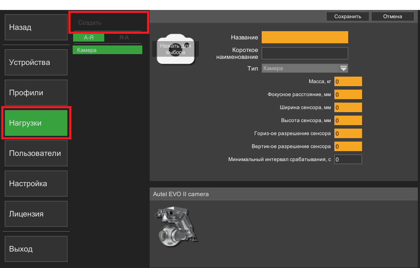Open the Настройка section
The width and height of the screenshot is (420, 268).
pos(36,183)
